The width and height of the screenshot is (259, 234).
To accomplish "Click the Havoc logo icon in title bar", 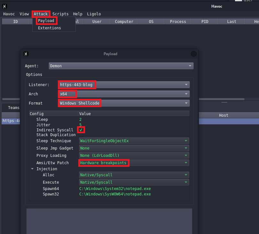I will [5, 6].
